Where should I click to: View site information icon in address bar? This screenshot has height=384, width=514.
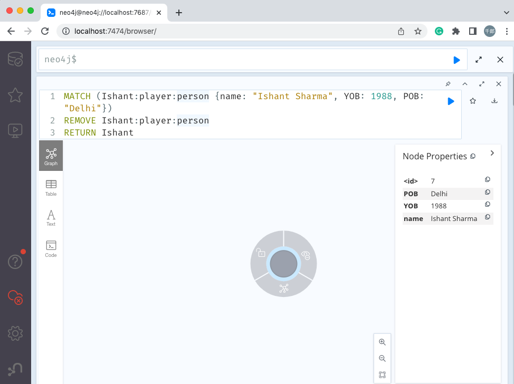66,31
